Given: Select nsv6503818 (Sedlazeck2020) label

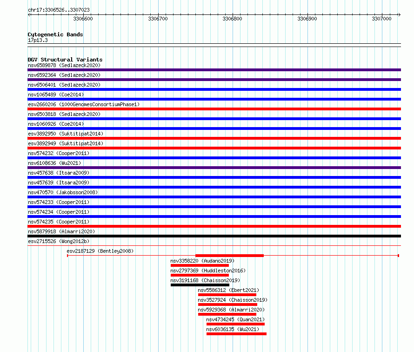Looking at the screenshot, I should pyautogui.click(x=64, y=114).
